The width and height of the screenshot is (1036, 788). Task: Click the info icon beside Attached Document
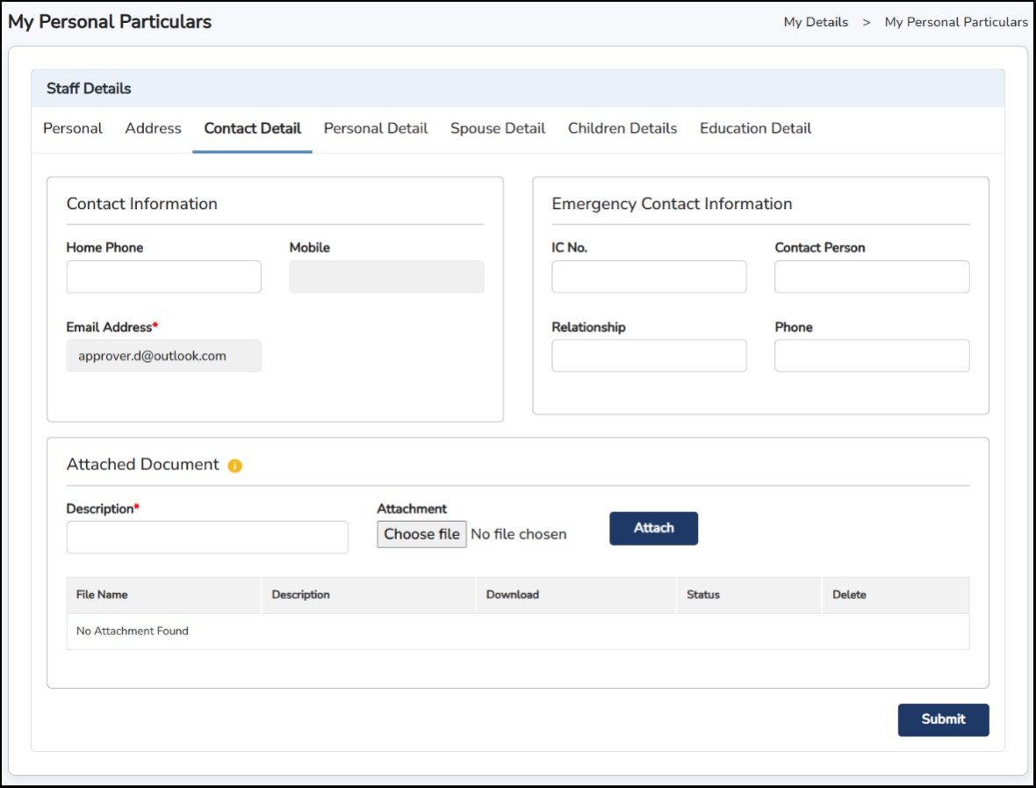click(x=234, y=466)
